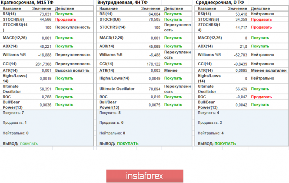Click ATR(14) value 0,0095
The image size is (289, 183).
click(241, 70)
